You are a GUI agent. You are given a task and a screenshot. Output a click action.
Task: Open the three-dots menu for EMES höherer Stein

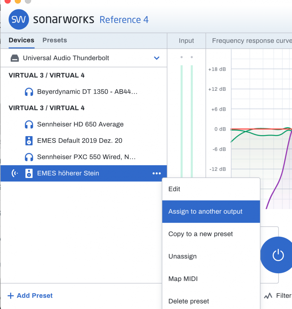[x=156, y=173]
